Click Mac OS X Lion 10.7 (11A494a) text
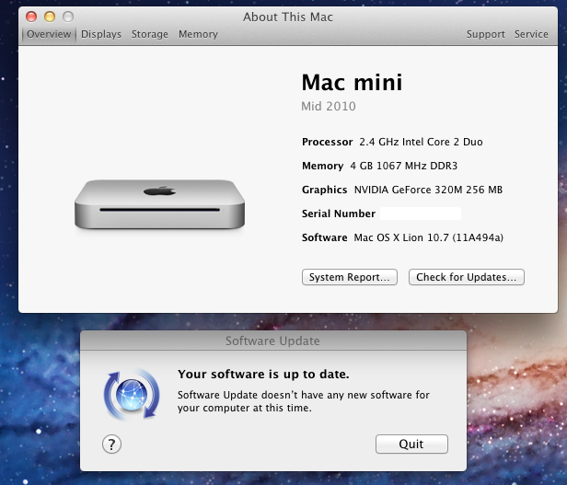This screenshot has width=567, height=485. (429, 237)
